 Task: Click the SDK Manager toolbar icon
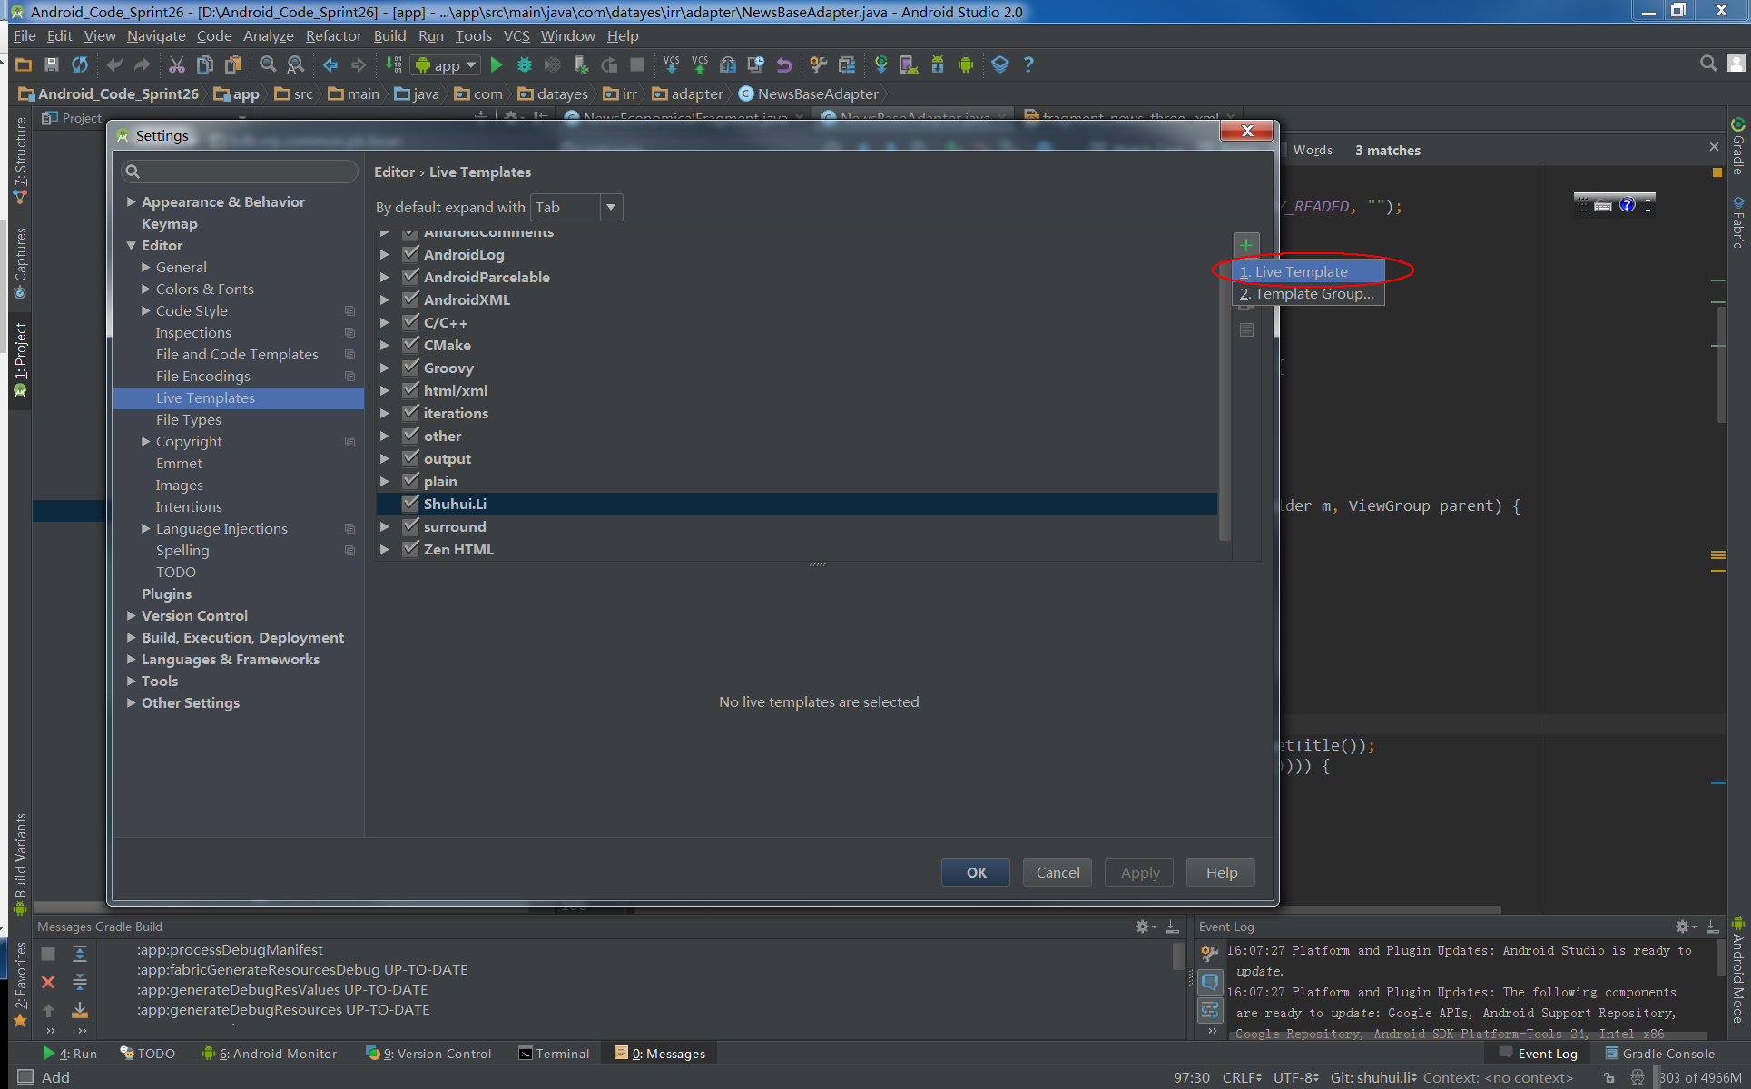938,64
